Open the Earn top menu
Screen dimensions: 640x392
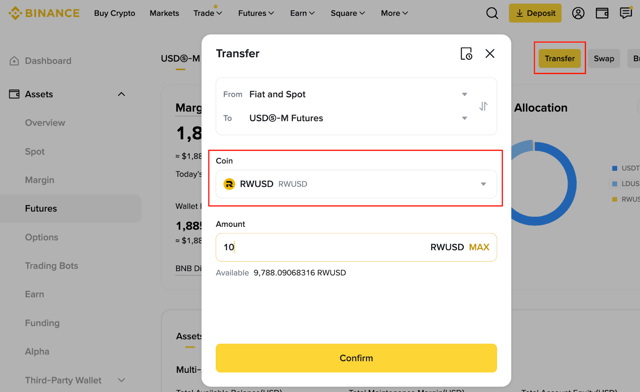click(302, 13)
